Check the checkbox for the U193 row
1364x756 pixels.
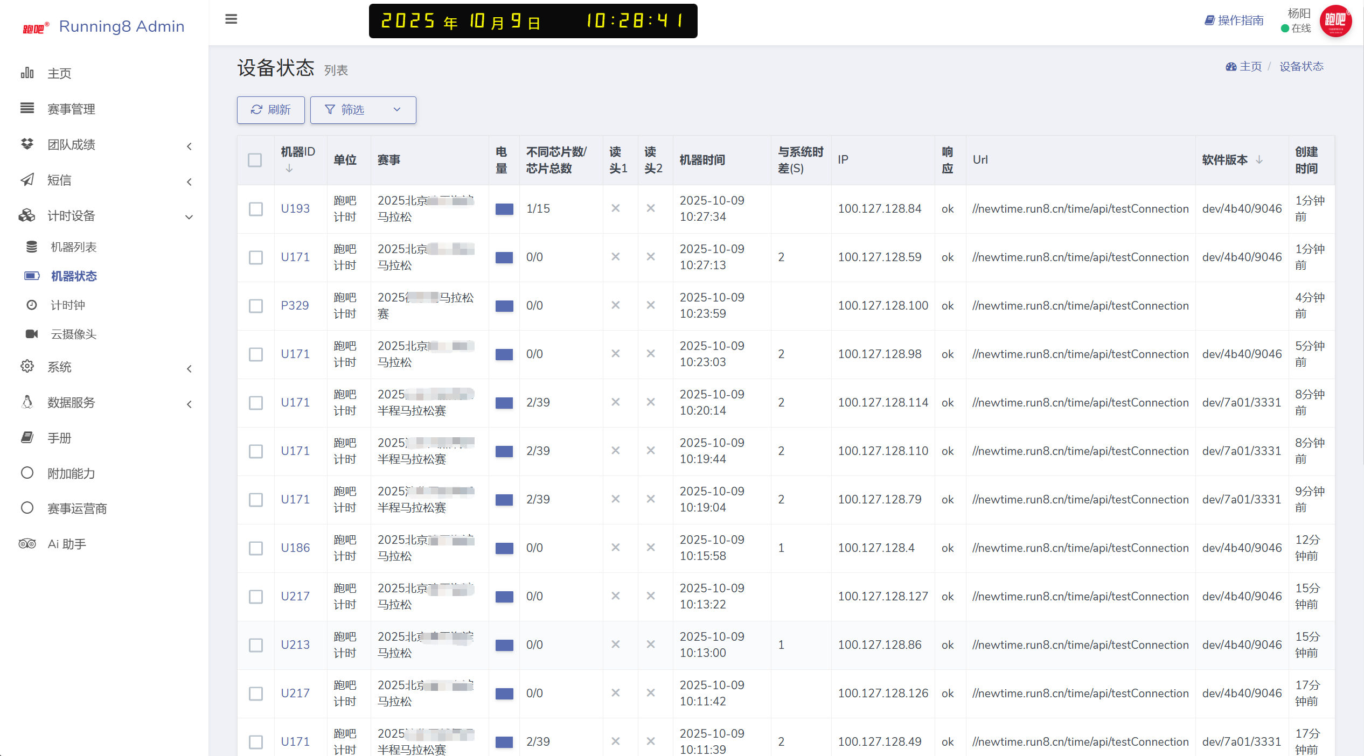(x=256, y=209)
